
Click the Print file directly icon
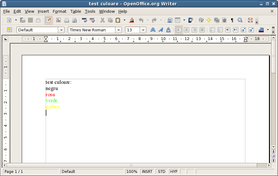pos(67,20)
